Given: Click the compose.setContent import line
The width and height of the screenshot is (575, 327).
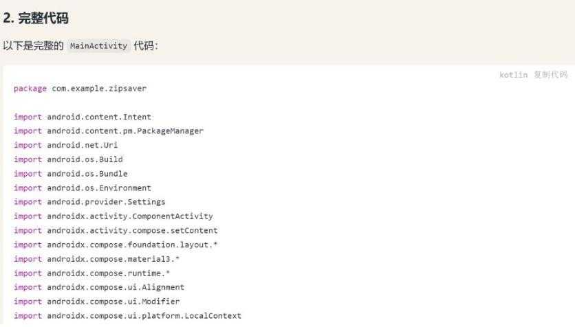Looking at the screenshot, I should pyautogui.click(x=116, y=231).
